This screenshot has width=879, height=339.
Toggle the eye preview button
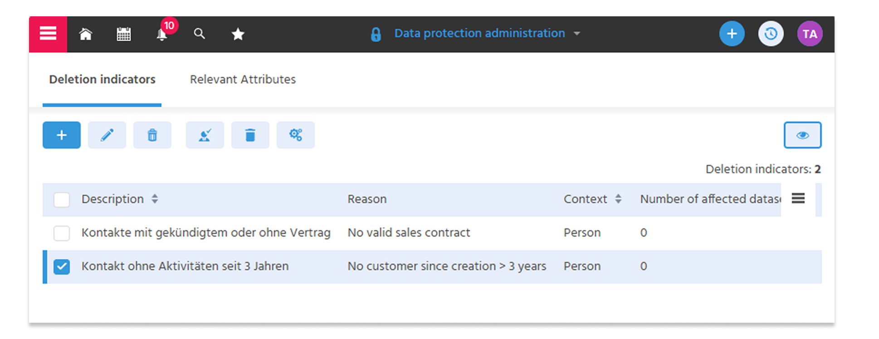pyautogui.click(x=802, y=135)
